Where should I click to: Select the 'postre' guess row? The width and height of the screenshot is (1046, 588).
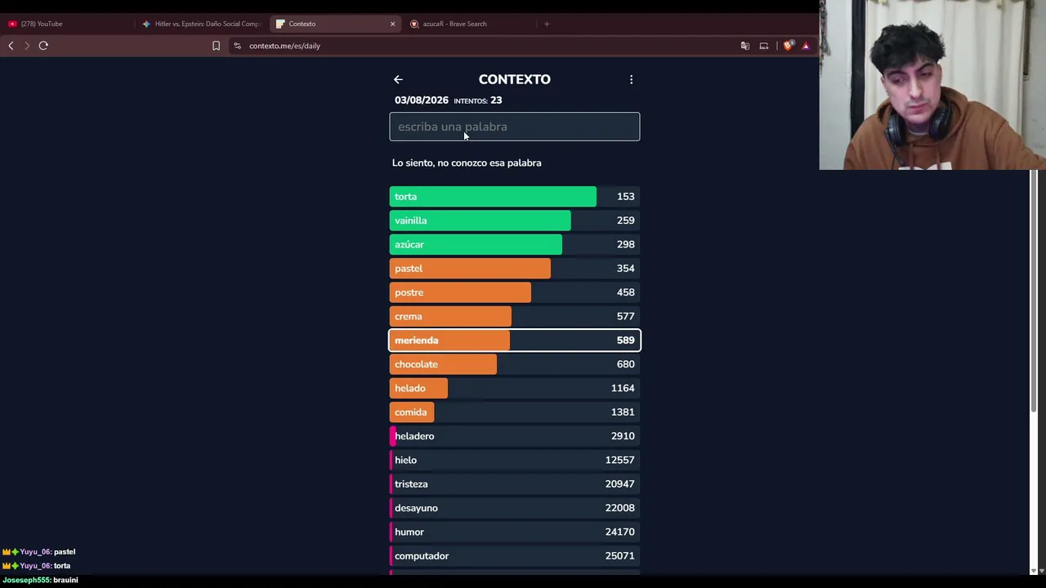click(515, 292)
